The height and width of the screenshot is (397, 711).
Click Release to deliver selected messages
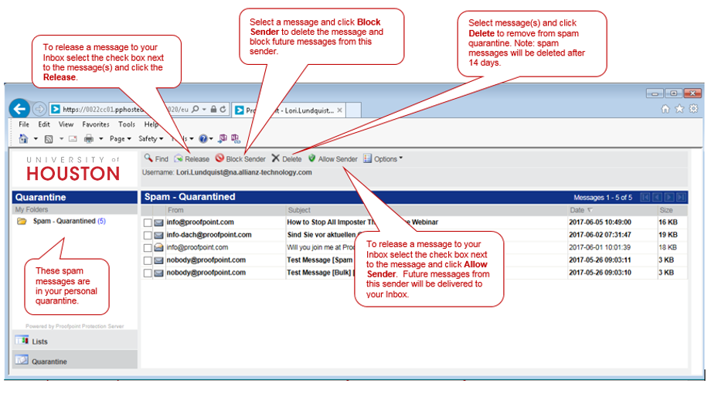click(192, 158)
